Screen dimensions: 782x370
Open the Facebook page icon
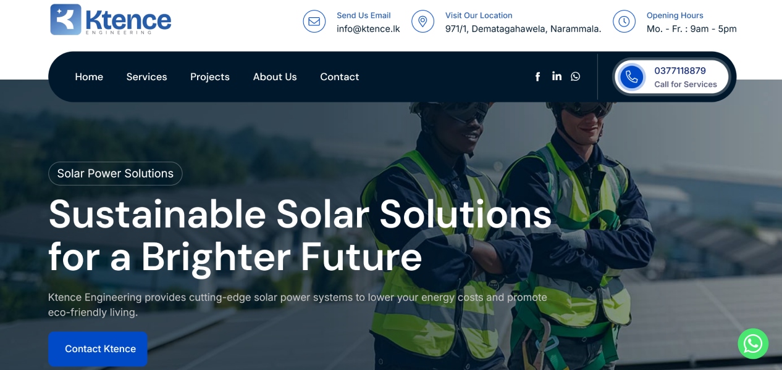tap(537, 76)
